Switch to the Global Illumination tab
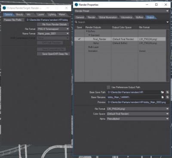Image resolution: width=172 pixels, height=158 pixels. click(108, 17)
